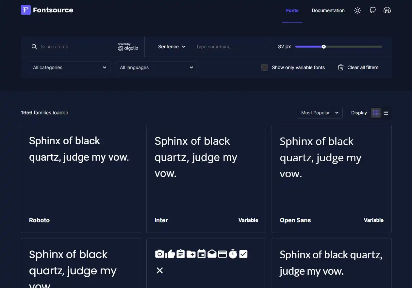This screenshot has width=412, height=288.
Task: Click the Algolia search logo
Action: coord(128,47)
